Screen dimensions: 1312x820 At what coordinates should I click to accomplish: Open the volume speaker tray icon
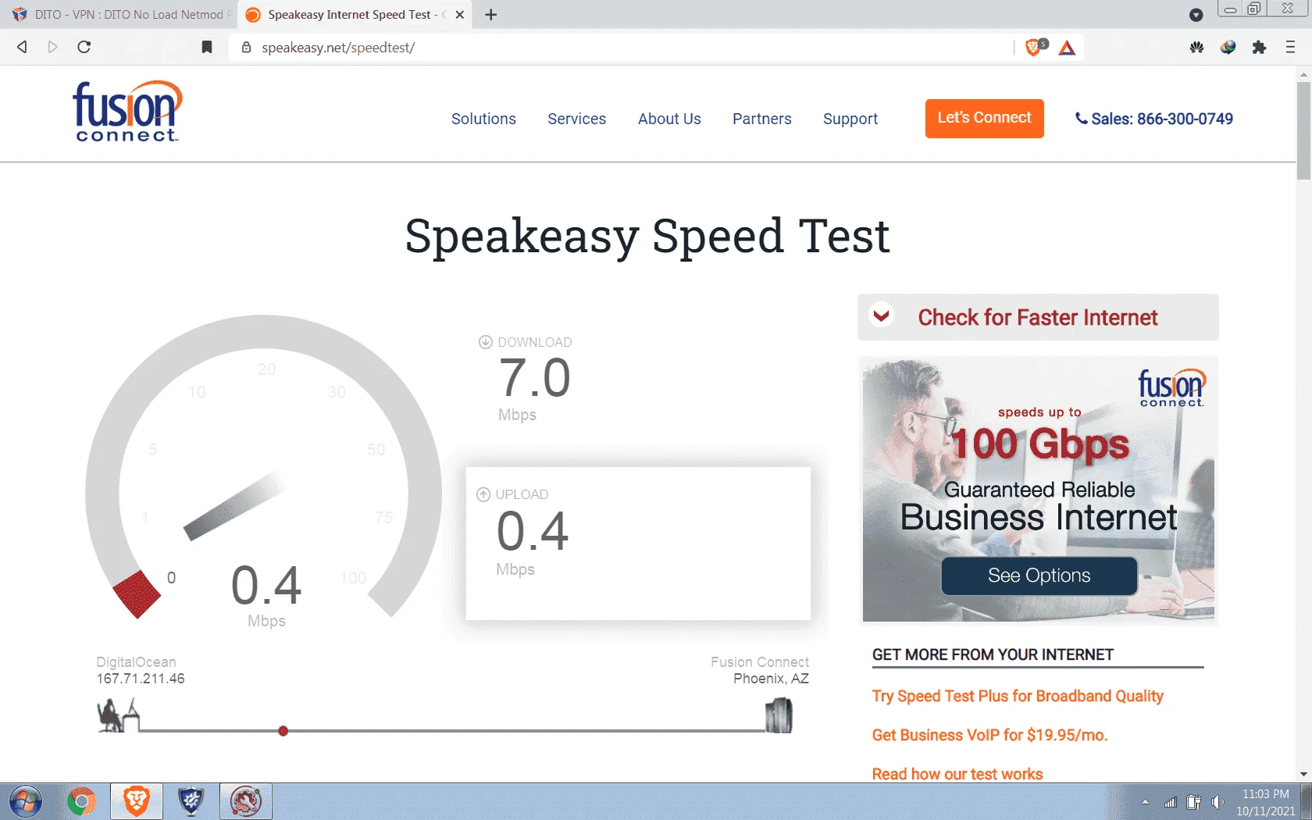(1217, 802)
